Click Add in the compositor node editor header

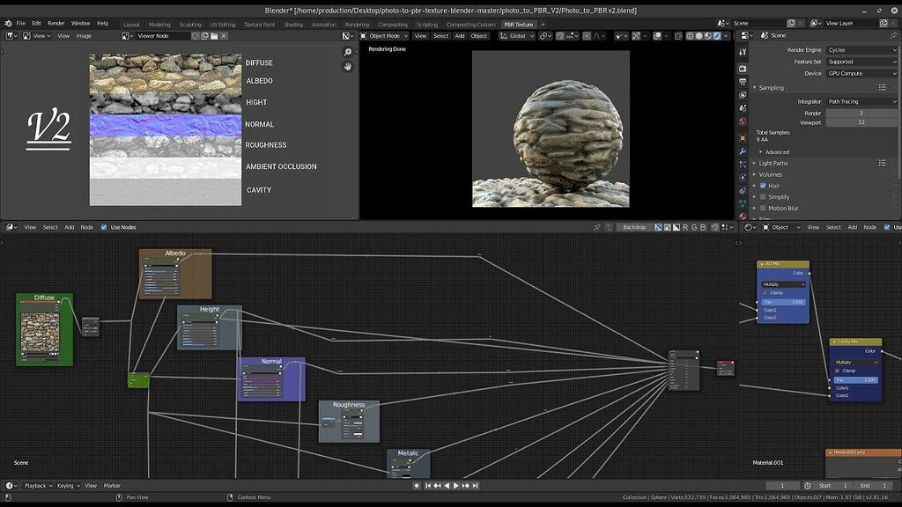coord(69,227)
